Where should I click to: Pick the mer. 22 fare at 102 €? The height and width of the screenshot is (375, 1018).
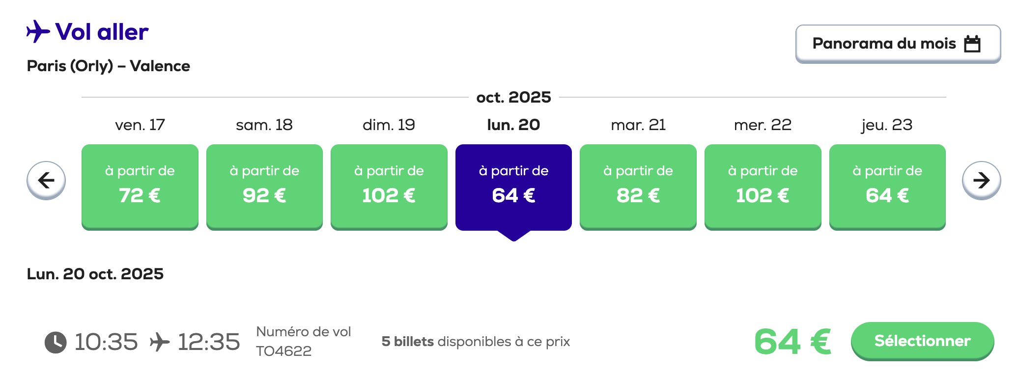[763, 187]
